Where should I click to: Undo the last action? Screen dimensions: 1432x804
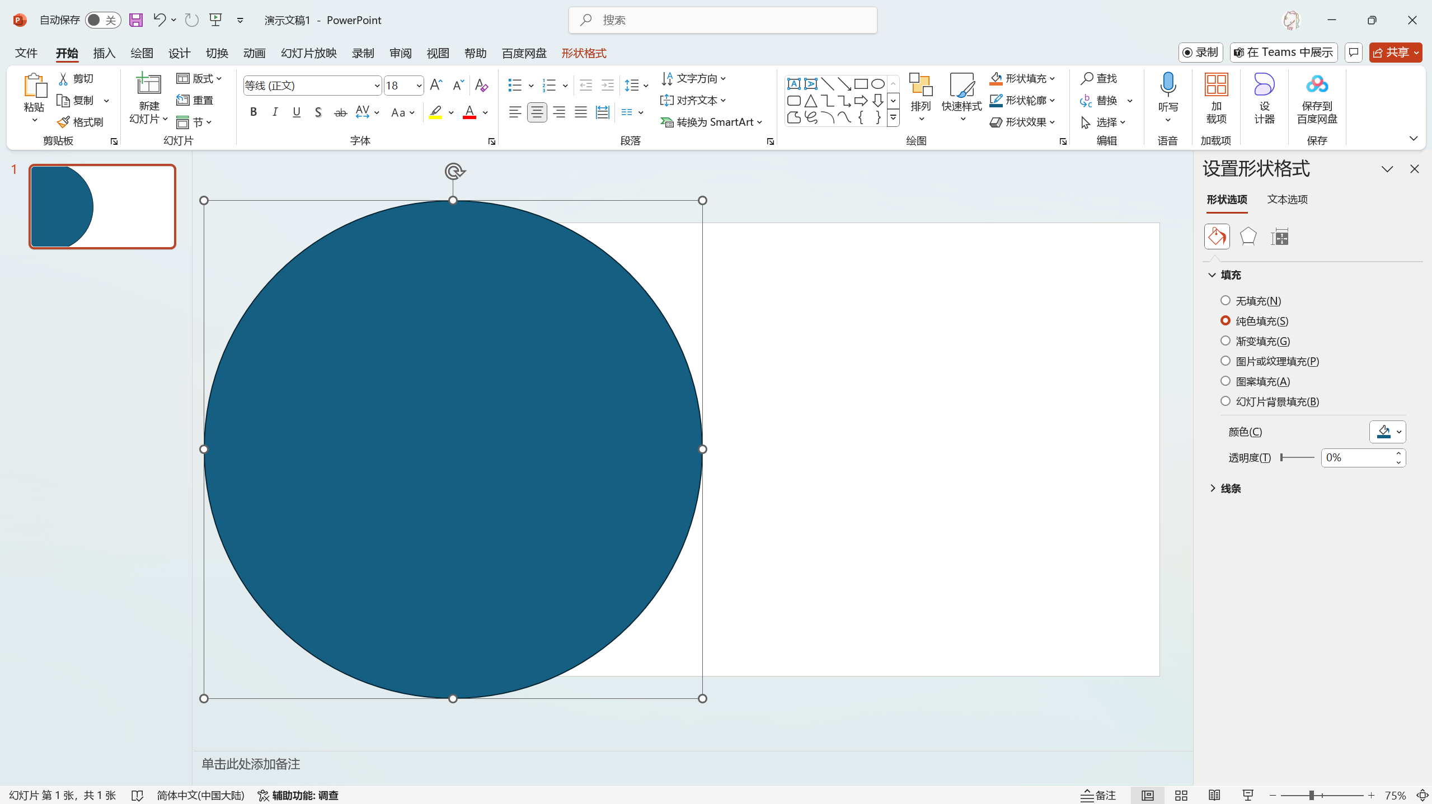pyautogui.click(x=159, y=20)
